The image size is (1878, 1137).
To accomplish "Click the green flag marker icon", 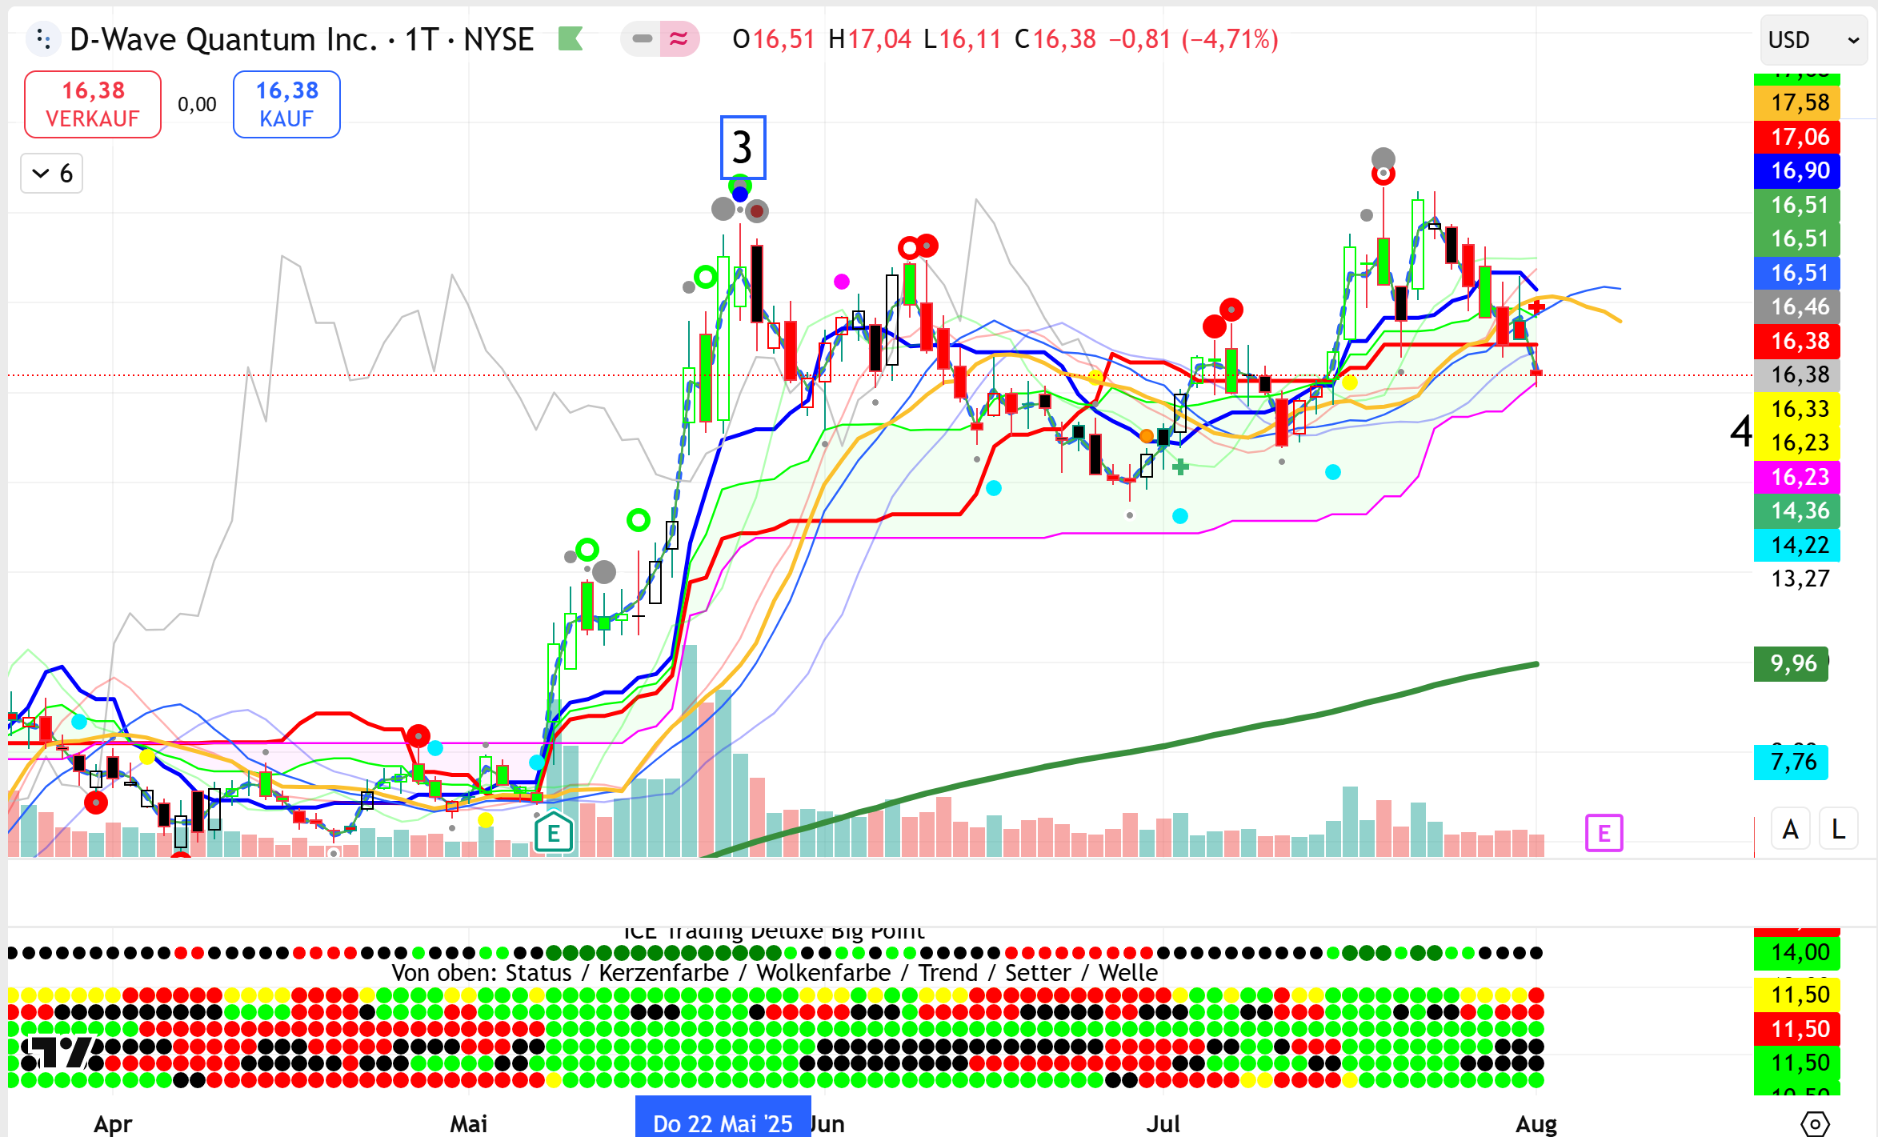I will pyautogui.click(x=570, y=38).
